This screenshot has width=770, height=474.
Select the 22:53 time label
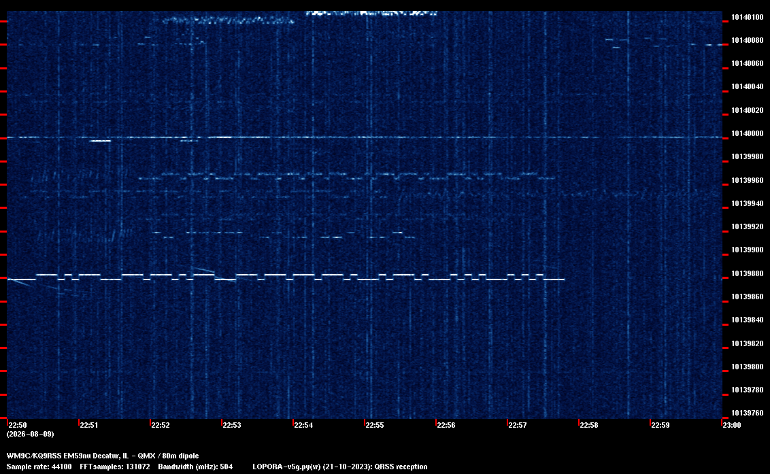pyautogui.click(x=232, y=425)
